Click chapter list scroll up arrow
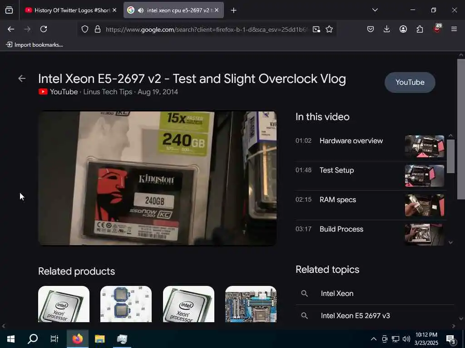 [450, 135]
